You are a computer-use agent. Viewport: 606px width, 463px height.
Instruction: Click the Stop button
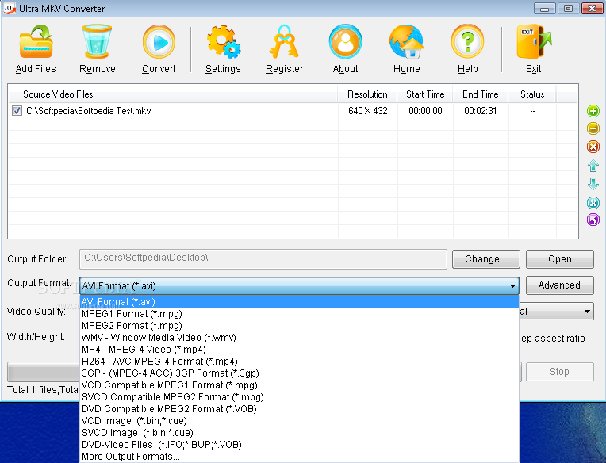(x=560, y=372)
